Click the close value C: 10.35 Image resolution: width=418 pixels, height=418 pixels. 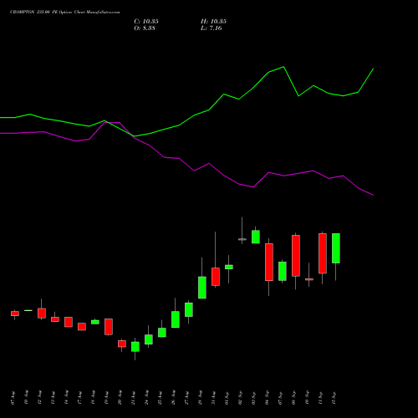[x=146, y=22]
